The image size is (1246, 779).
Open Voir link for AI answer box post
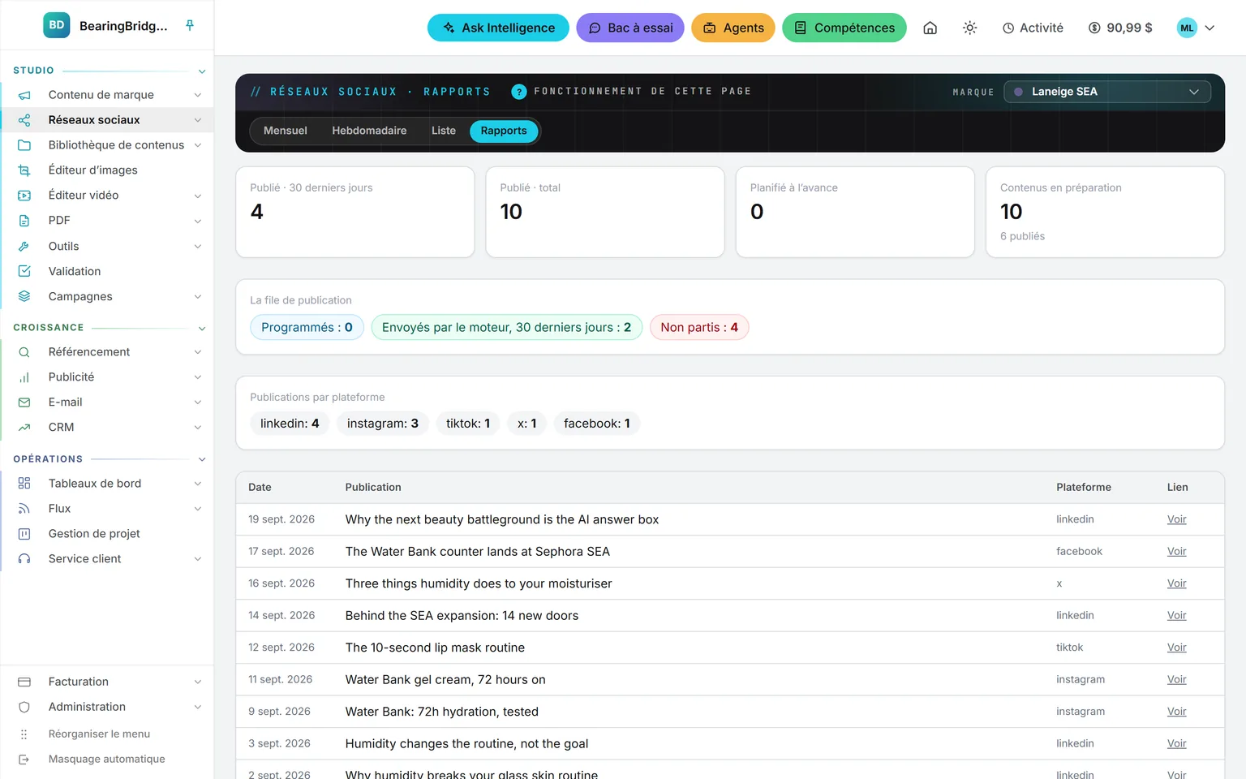[x=1176, y=519]
